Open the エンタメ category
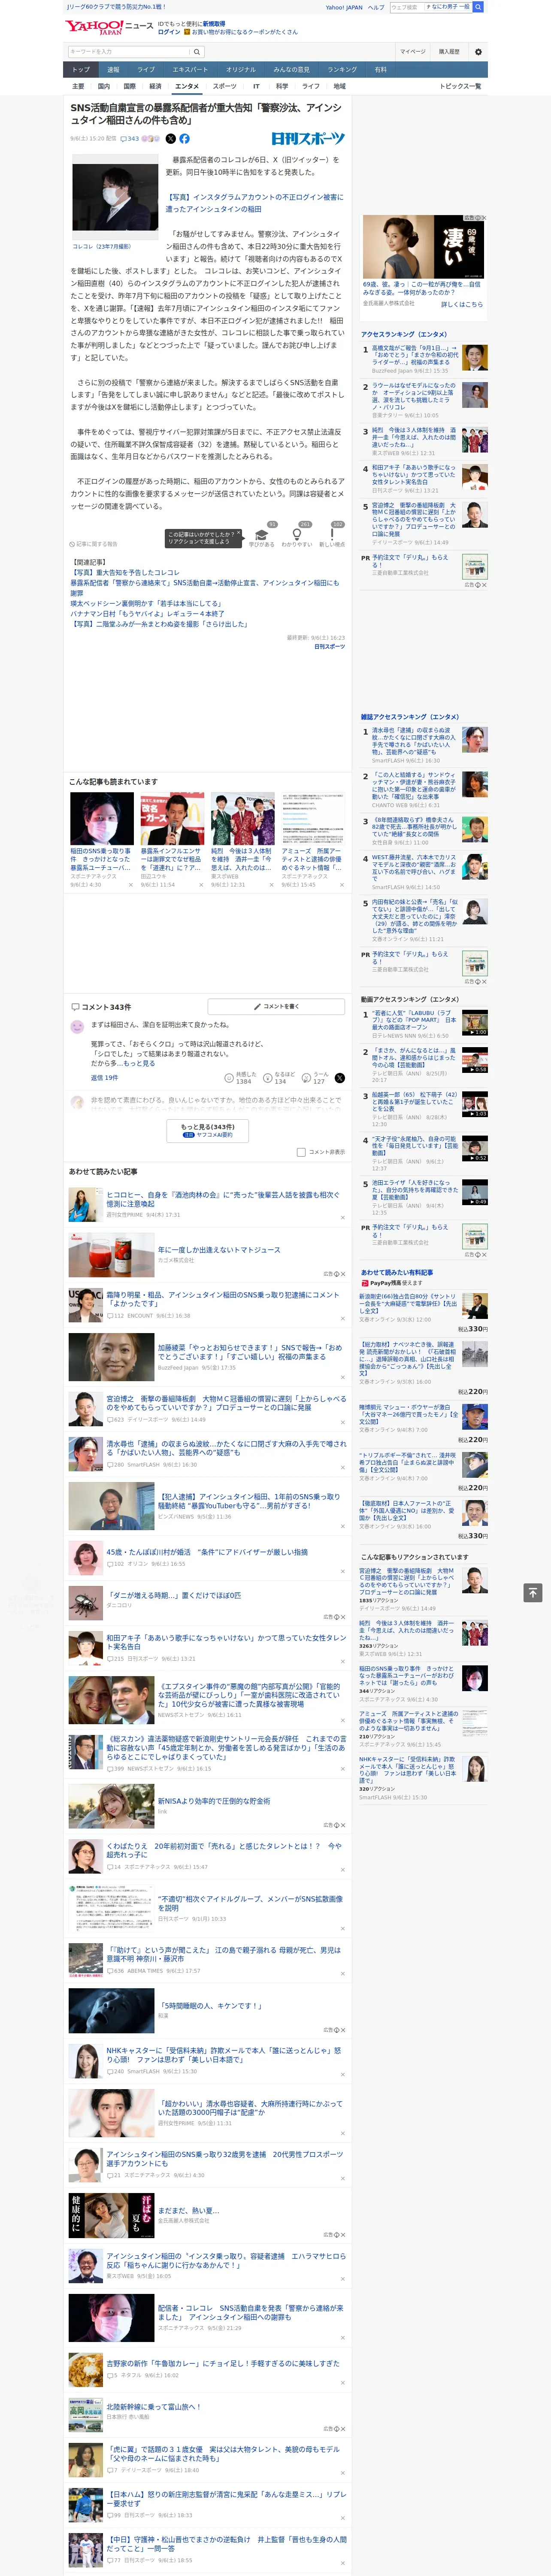This screenshot has height=2576, width=551. pyautogui.click(x=187, y=86)
